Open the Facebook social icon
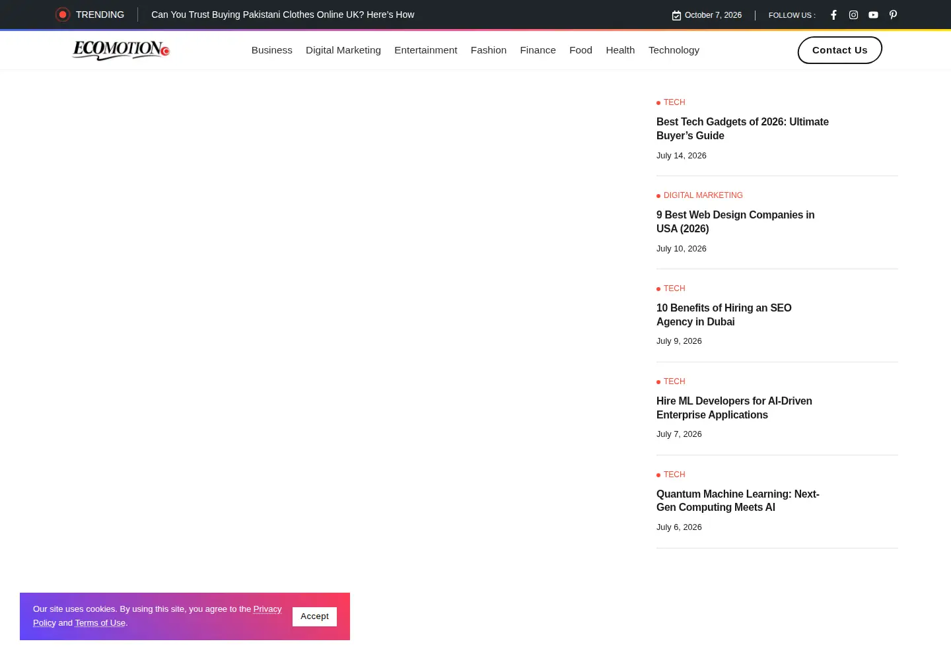Image resolution: width=951 pixels, height=660 pixels. pos(833,15)
